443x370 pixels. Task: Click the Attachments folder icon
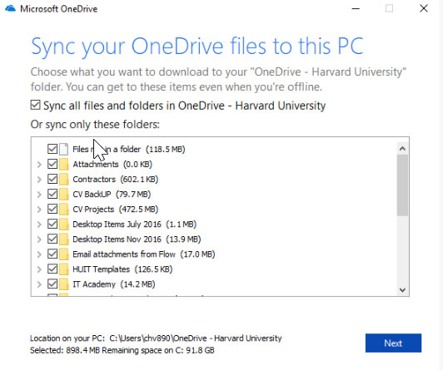point(64,164)
